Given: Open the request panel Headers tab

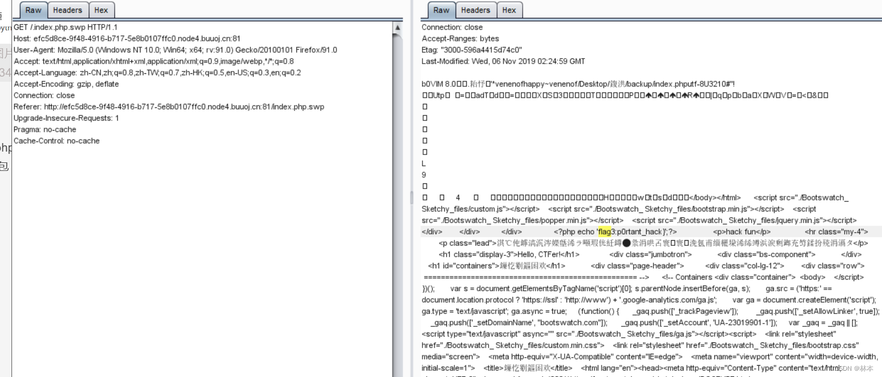Looking at the screenshot, I should (x=68, y=10).
